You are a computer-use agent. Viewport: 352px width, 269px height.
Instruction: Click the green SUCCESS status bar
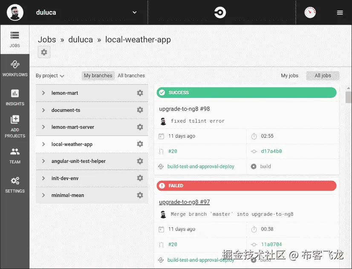246,92
